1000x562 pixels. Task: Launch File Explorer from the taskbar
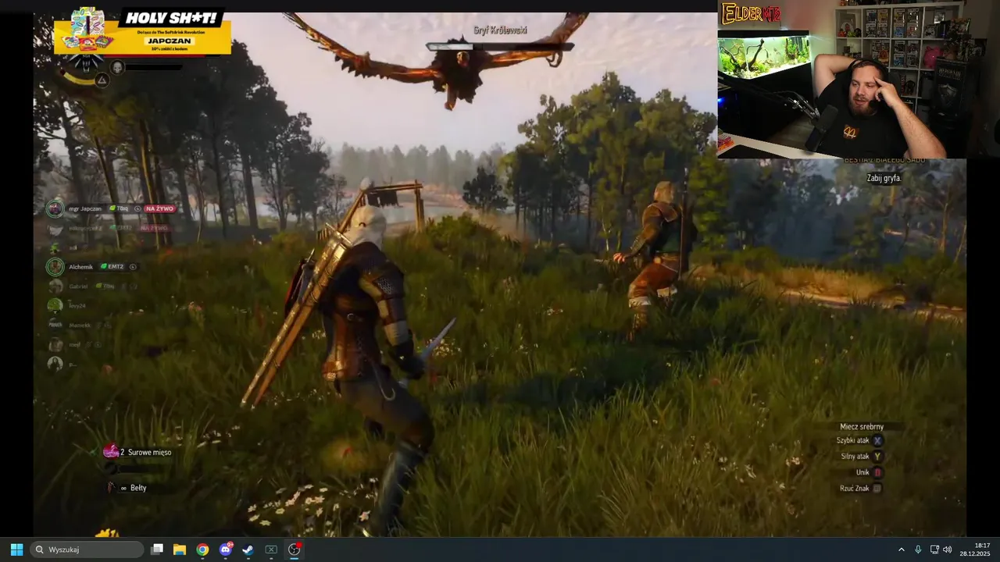click(x=180, y=550)
